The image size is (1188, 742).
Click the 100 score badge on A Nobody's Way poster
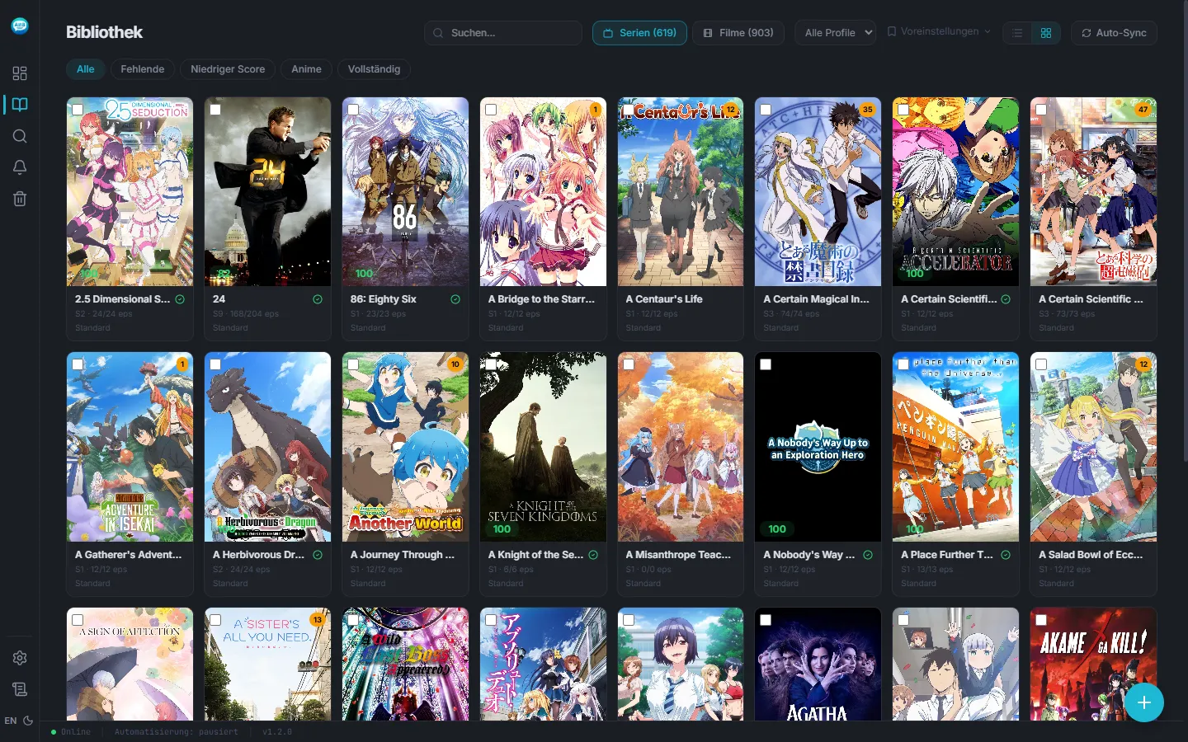tap(777, 529)
